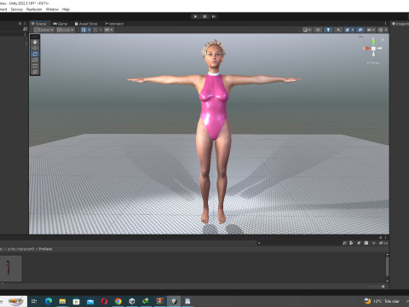Open the Services menu
The image size is (409, 307).
[x=16, y=9]
